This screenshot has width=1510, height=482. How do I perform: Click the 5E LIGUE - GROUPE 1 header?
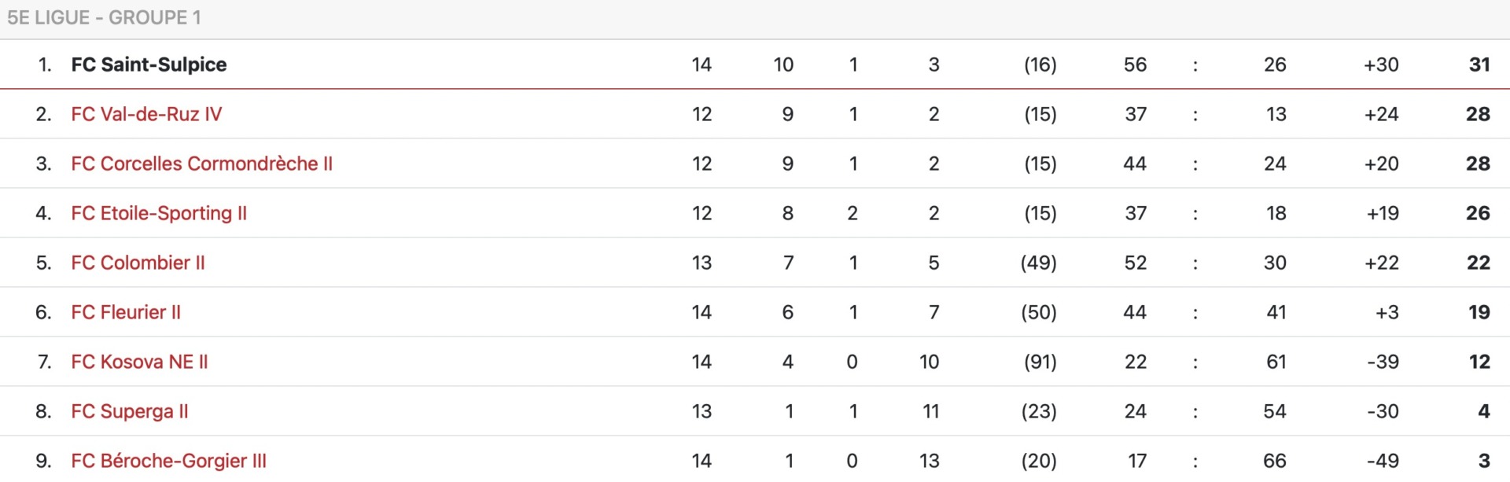pos(104,17)
